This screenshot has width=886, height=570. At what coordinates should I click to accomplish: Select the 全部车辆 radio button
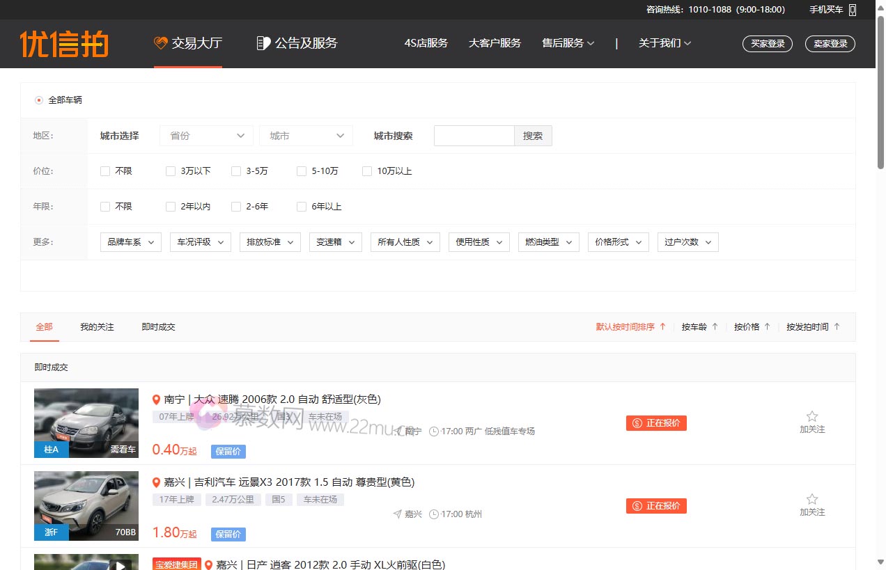[39, 100]
